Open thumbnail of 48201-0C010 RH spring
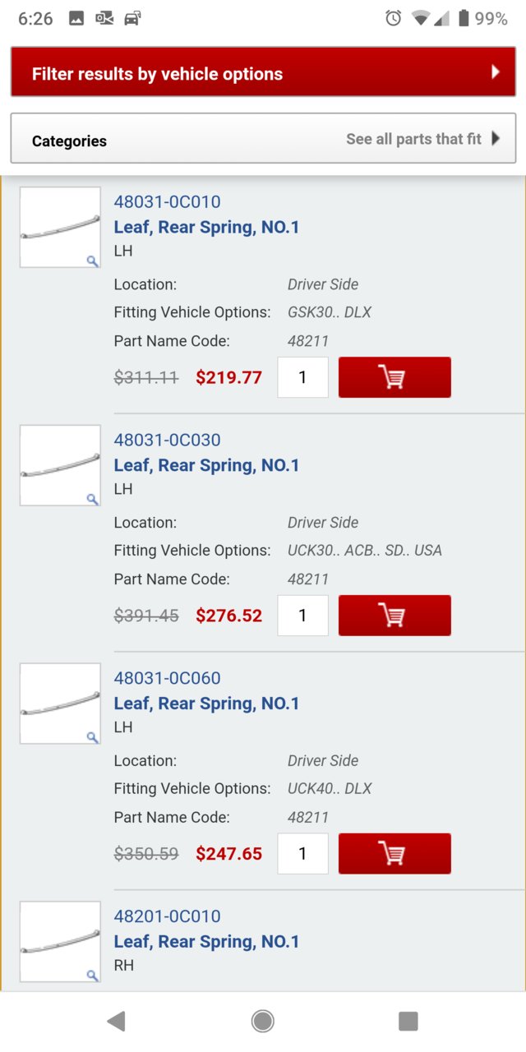The height and width of the screenshot is (1052, 526). 60,942
